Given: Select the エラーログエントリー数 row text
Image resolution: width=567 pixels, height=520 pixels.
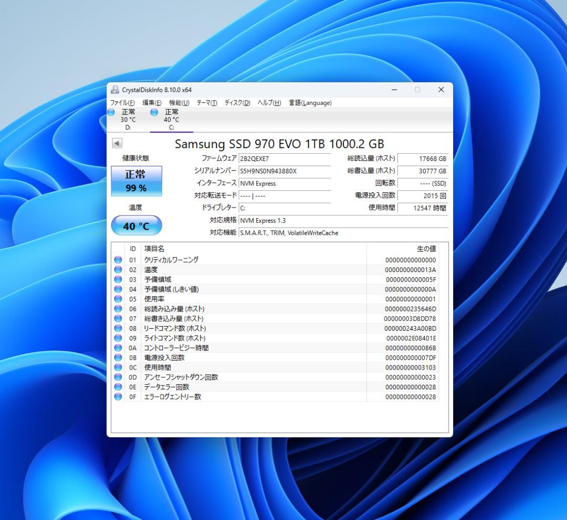Looking at the screenshot, I should pyautogui.click(x=172, y=396).
